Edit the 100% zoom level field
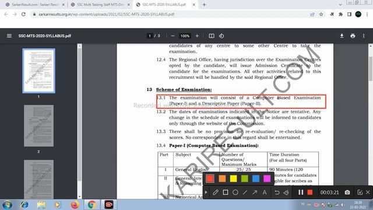373x210 pixels. click(185, 36)
